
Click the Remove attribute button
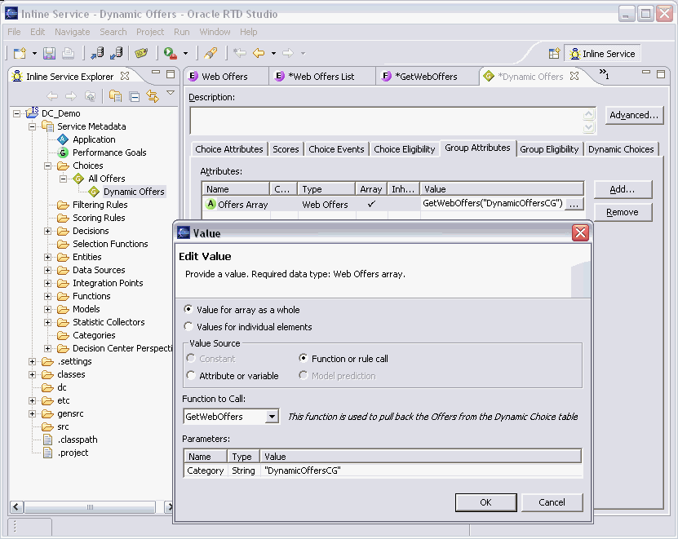(623, 212)
